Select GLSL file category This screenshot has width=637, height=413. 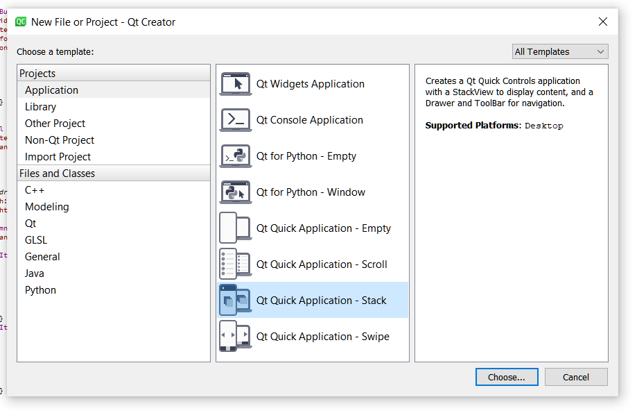coord(36,240)
